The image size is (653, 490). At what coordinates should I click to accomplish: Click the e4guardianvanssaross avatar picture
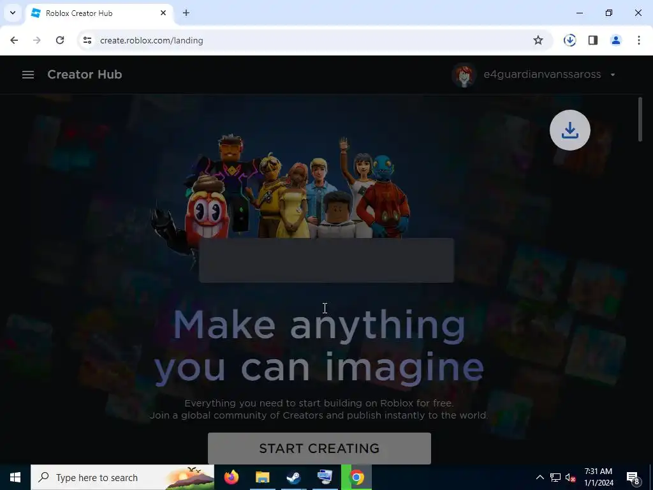tap(464, 75)
